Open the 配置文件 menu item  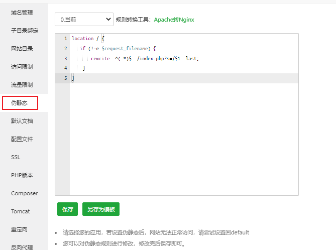pyautogui.click(x=22, y=139)
